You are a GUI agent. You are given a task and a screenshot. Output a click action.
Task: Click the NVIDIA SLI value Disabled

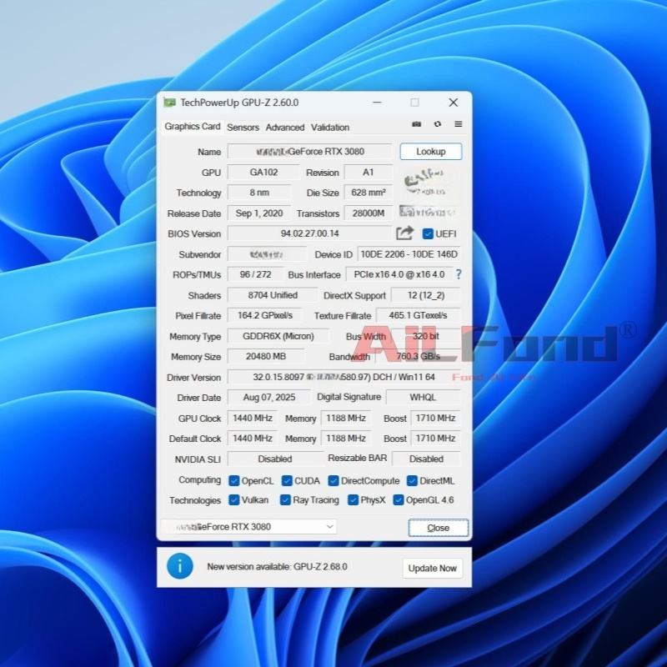point(275,459)
